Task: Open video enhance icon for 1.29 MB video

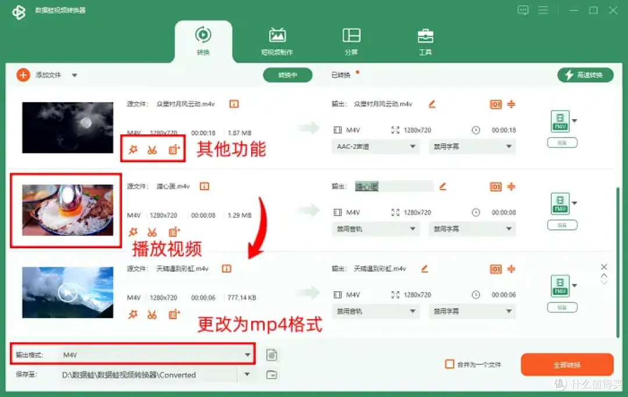Action: click(x=174, y=232)
